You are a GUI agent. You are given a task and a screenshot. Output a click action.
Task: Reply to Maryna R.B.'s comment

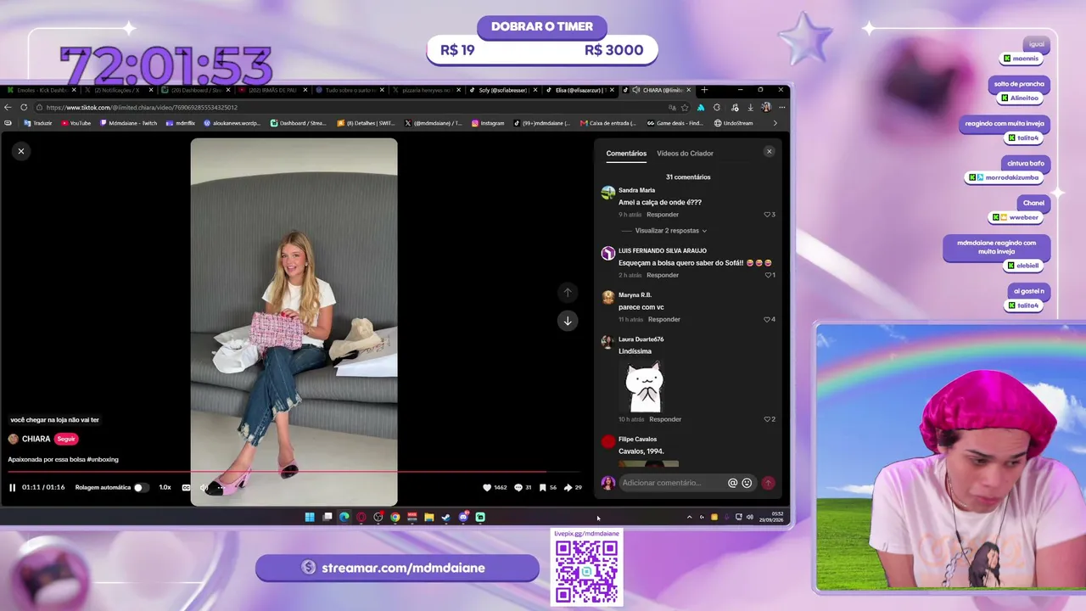pos(664,319)
